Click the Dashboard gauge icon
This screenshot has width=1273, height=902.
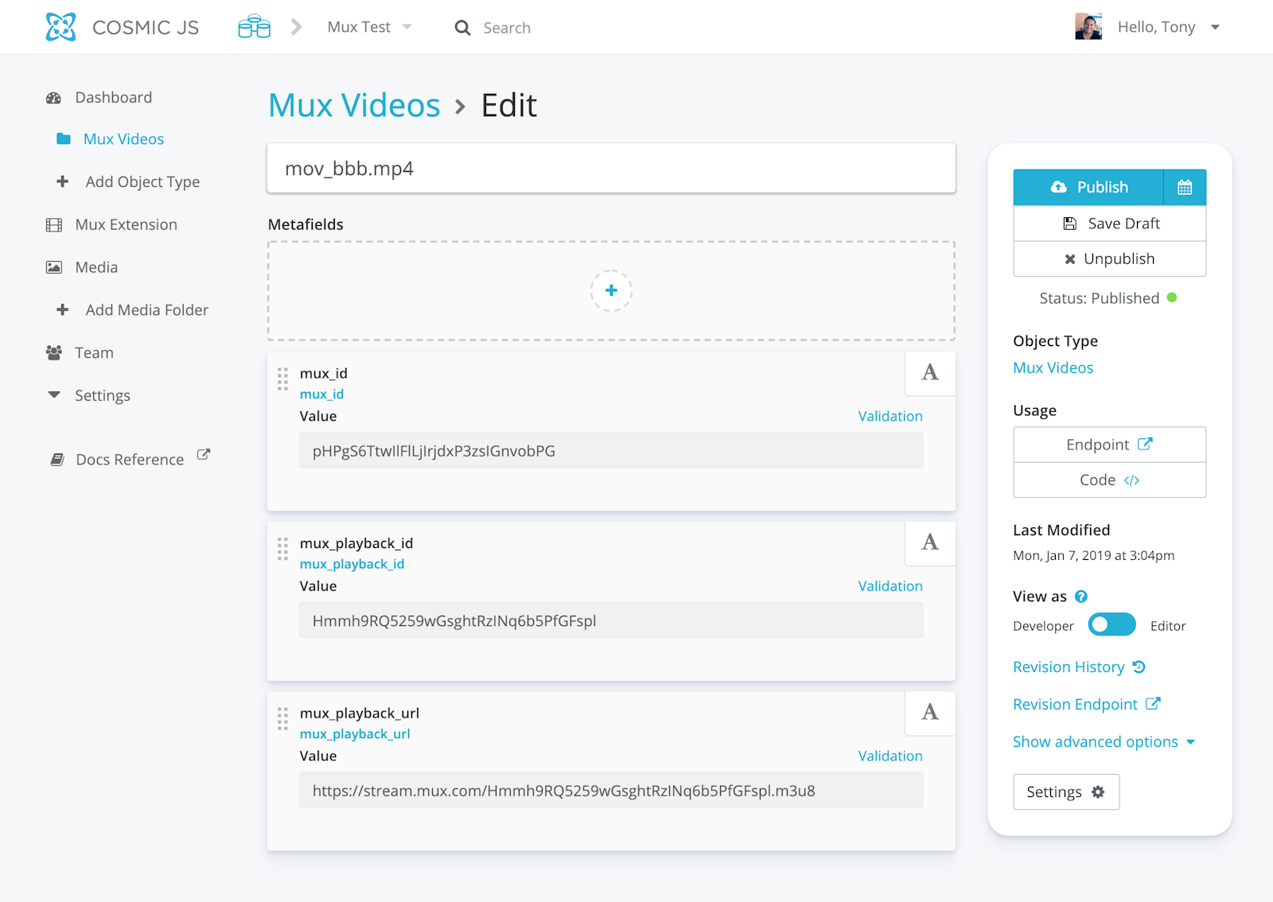tap(54, 98)
